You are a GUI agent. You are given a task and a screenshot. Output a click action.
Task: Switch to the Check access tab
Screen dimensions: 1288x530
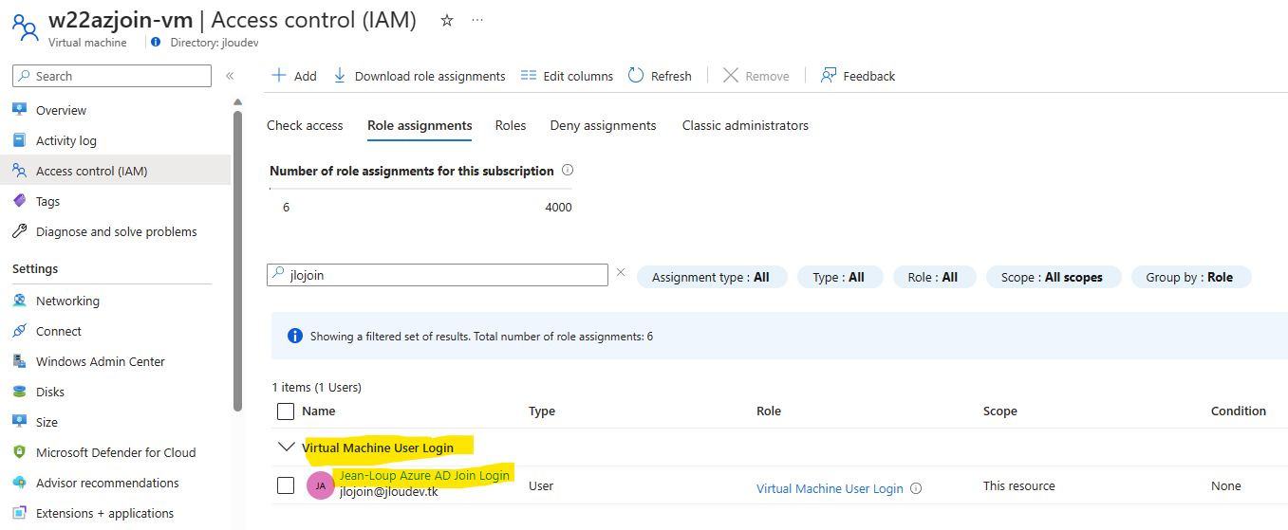pyautogui.click(x=305, y=125)
